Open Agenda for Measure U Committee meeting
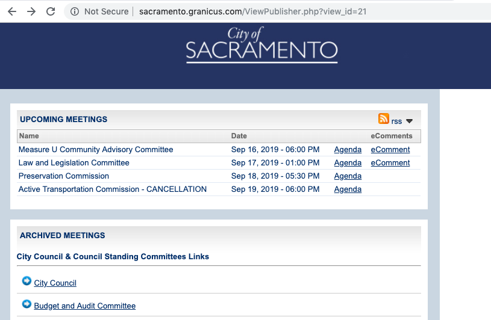The width and height of the screenshot is (491, 320). 348,150
